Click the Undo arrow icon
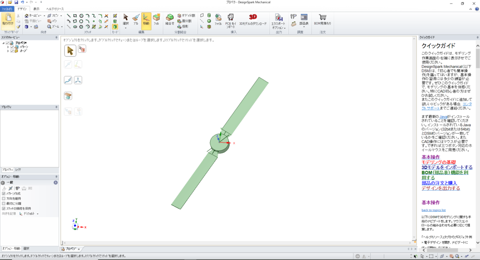The image size is (480, 260). (22, 2)
